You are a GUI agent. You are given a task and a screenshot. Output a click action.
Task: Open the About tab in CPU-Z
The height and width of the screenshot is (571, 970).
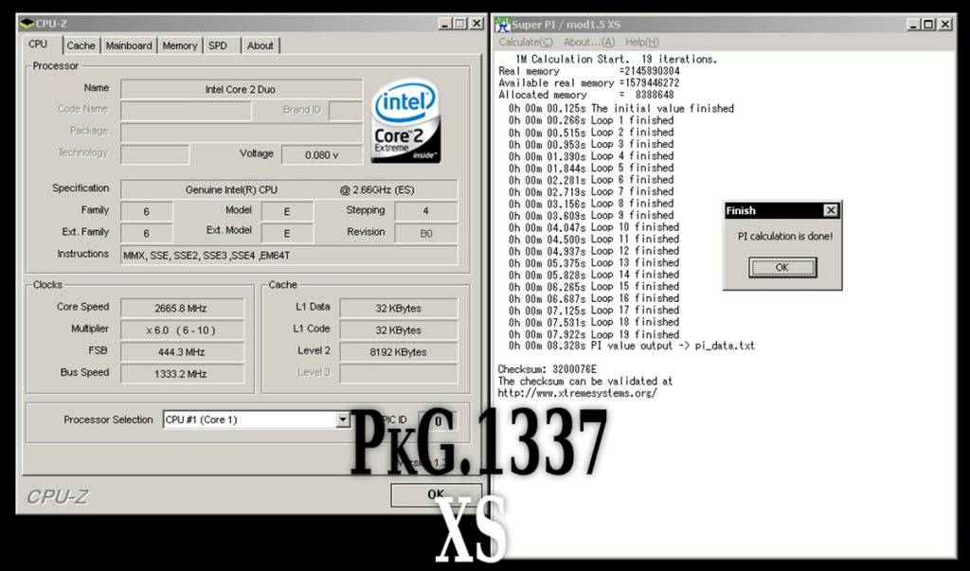(260, 45)
